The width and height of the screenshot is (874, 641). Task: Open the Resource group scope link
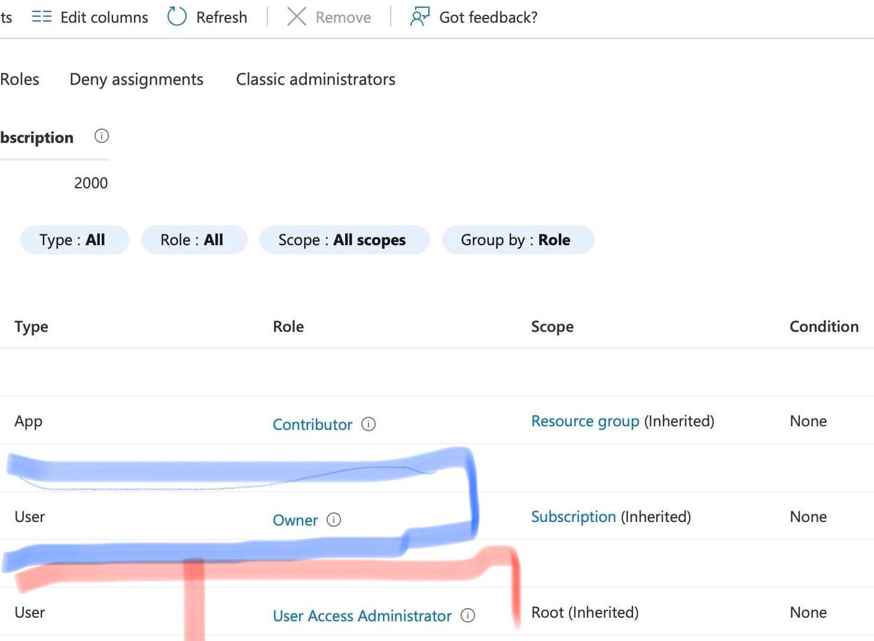(x=585, y=420)
